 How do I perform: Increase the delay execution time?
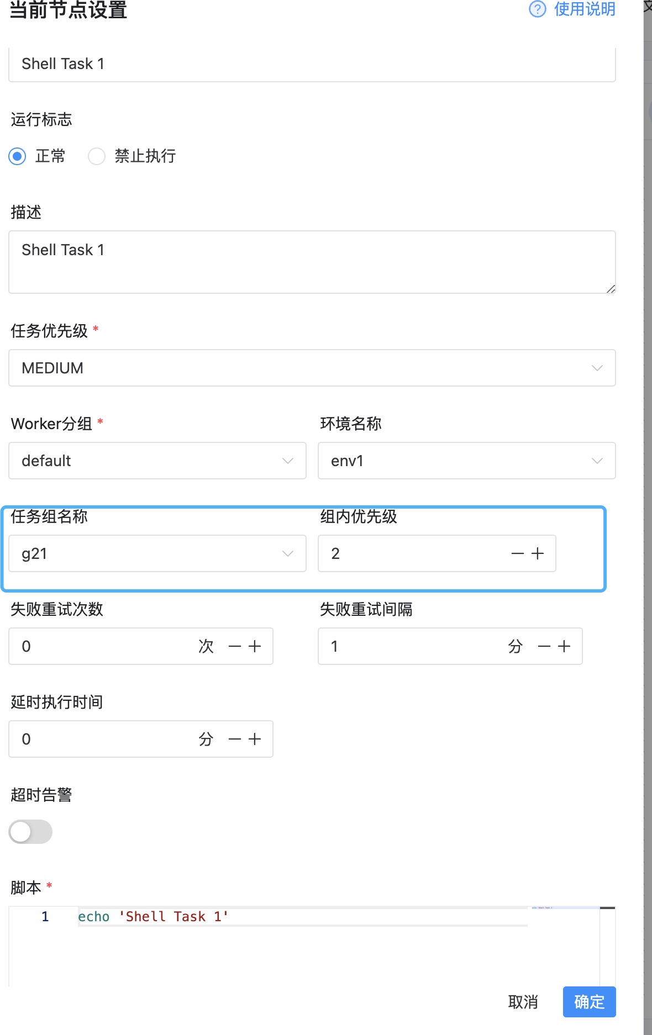click(x=255, y=739)
